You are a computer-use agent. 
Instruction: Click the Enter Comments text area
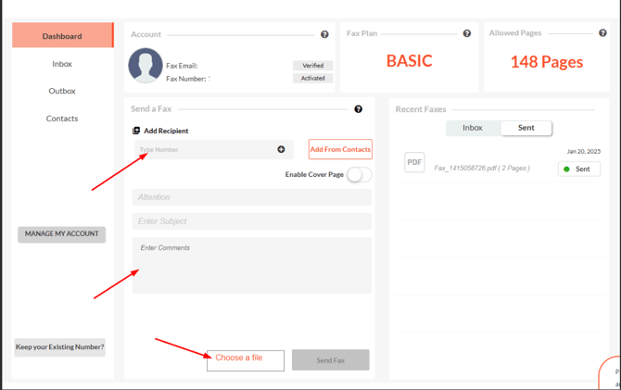pyautogui.click(x=251, y=265)
